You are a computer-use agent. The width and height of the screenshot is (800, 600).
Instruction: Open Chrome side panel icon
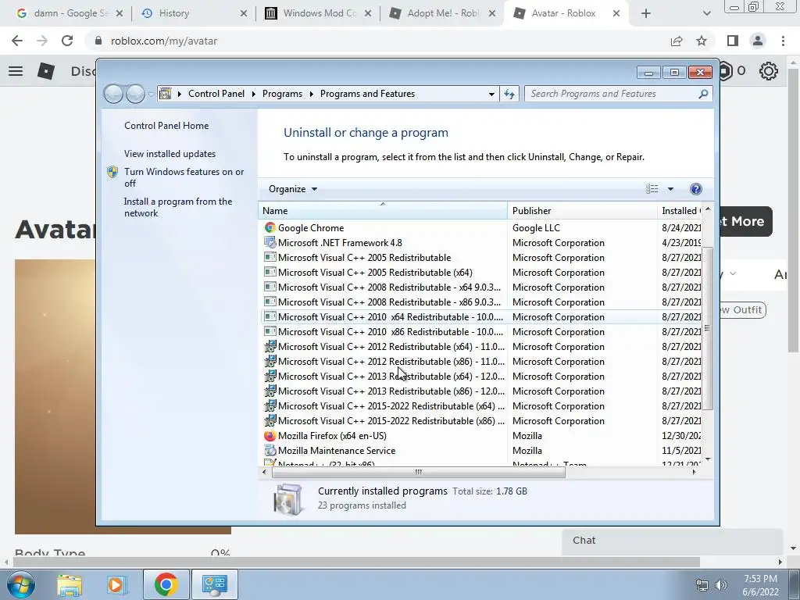click(x=733, y=41)
